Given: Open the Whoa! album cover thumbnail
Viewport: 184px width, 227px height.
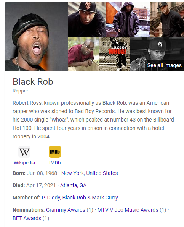Looking at the screenshot, I should pyautogui.click(x=114, y=54).
